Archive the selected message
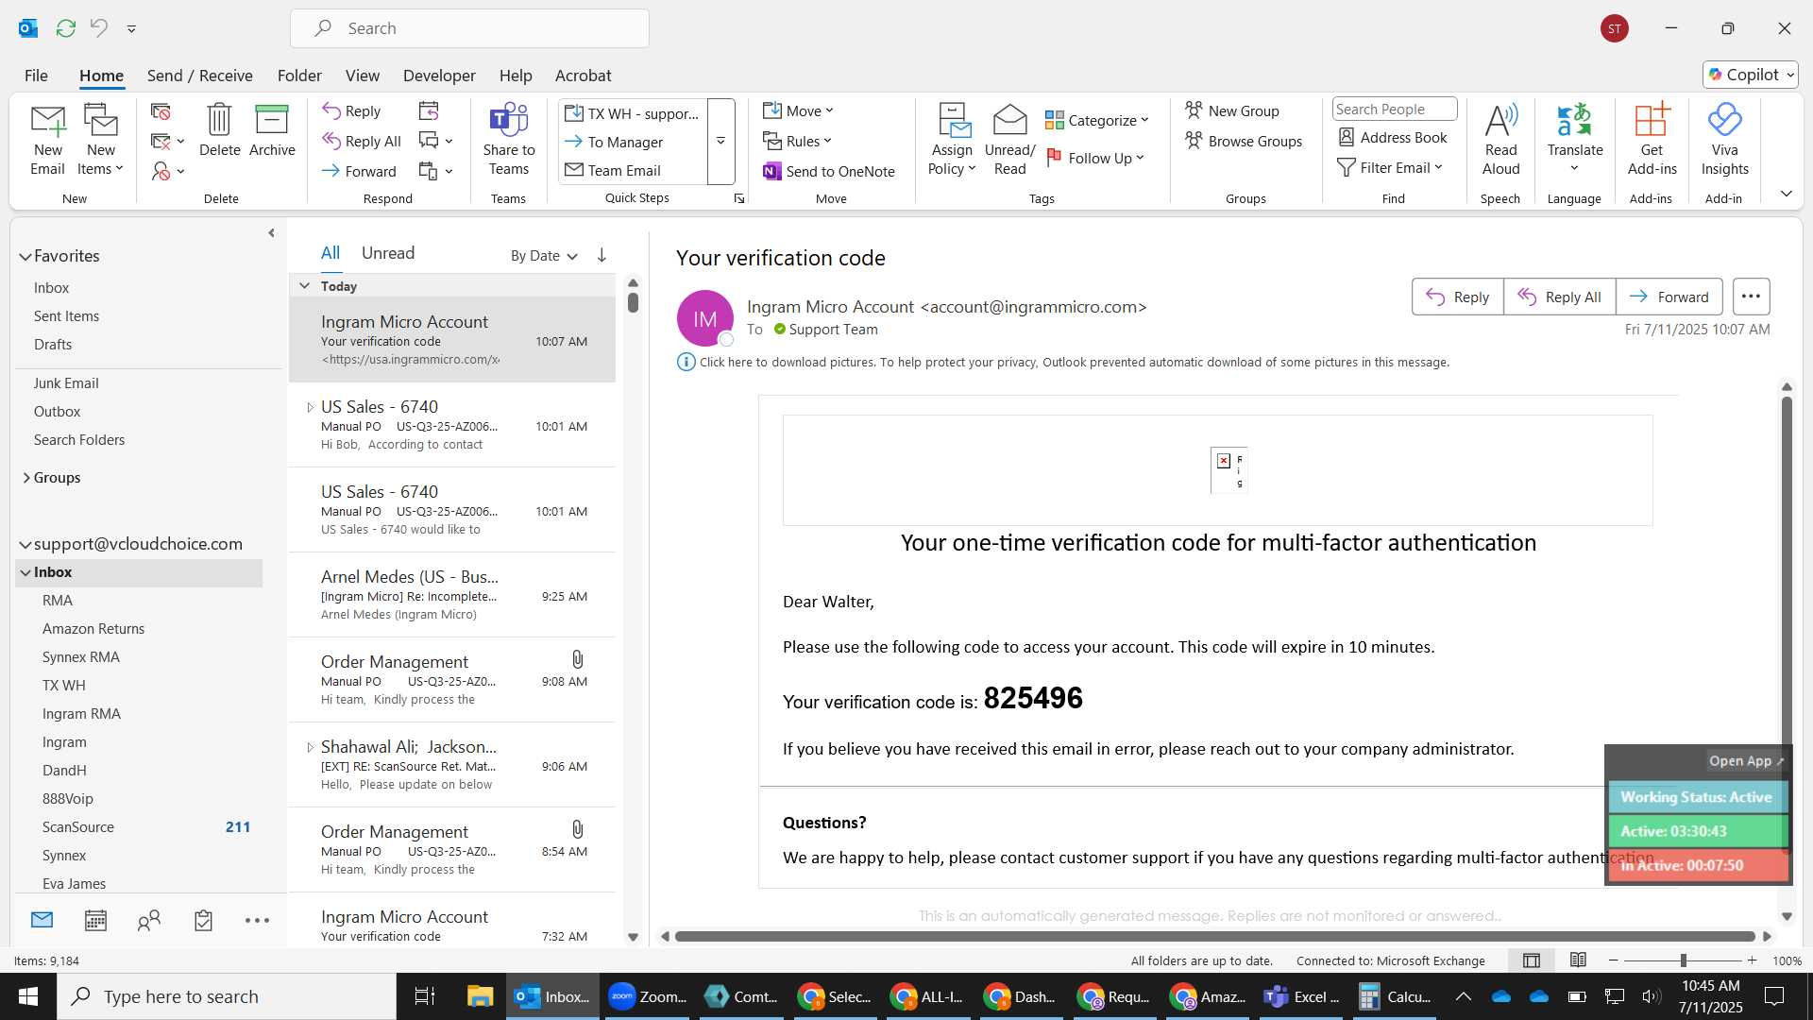Image resolution: width=1813 pixels, height=1020 pixels. 272,130
